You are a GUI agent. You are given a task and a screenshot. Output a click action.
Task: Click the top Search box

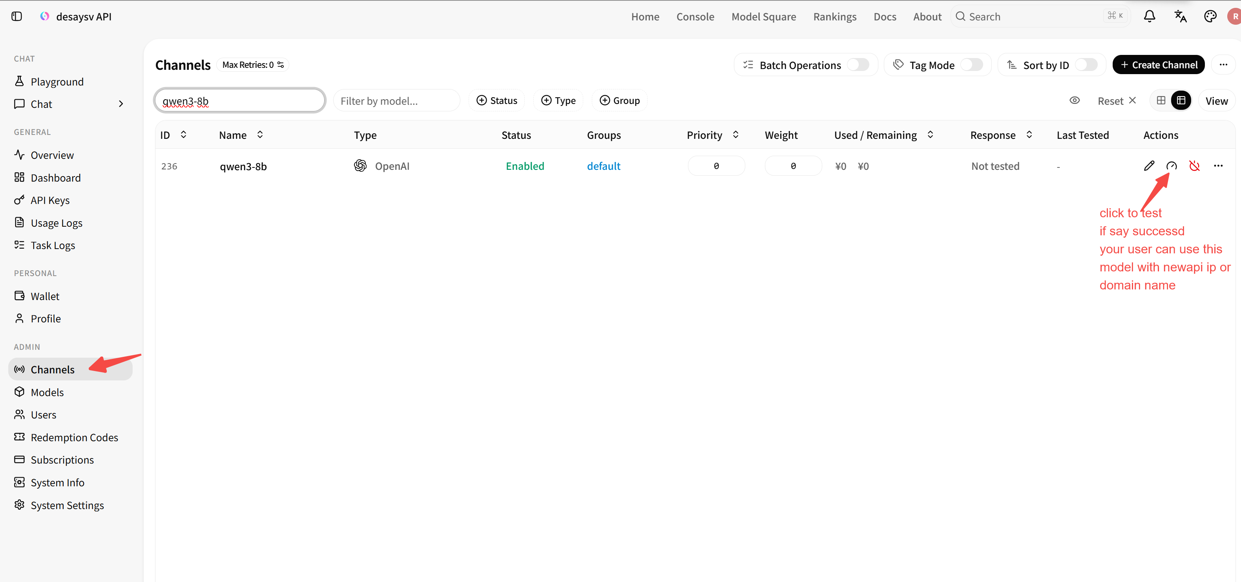pyautogui.click(x=1040, y=16)
